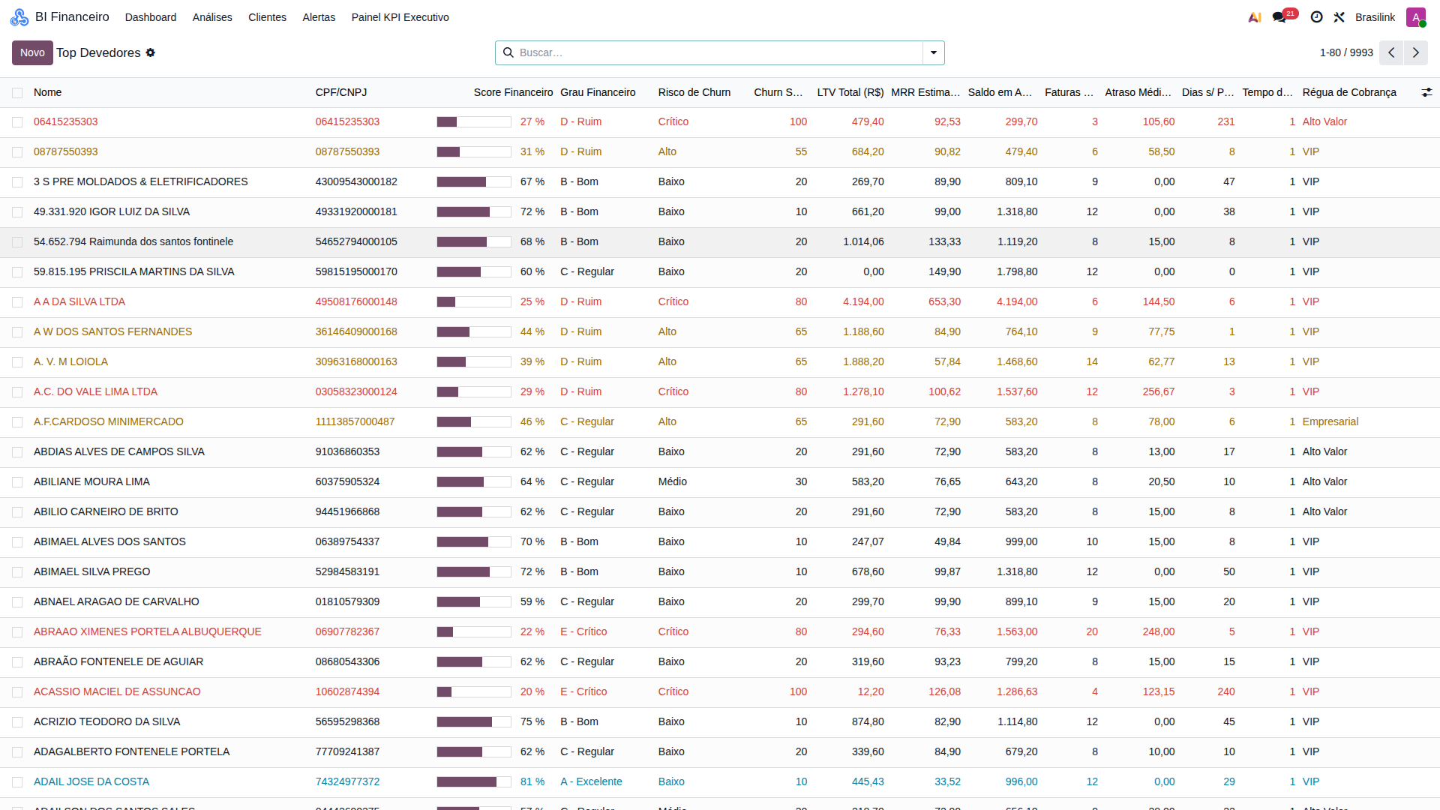
Task: Open the Análises menu
Action: [212, 17]
